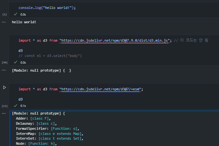The width and height of the screenshot is (219, 146).
Task: Open the d3@7/+esm CDN URL link
Action: 100,89
